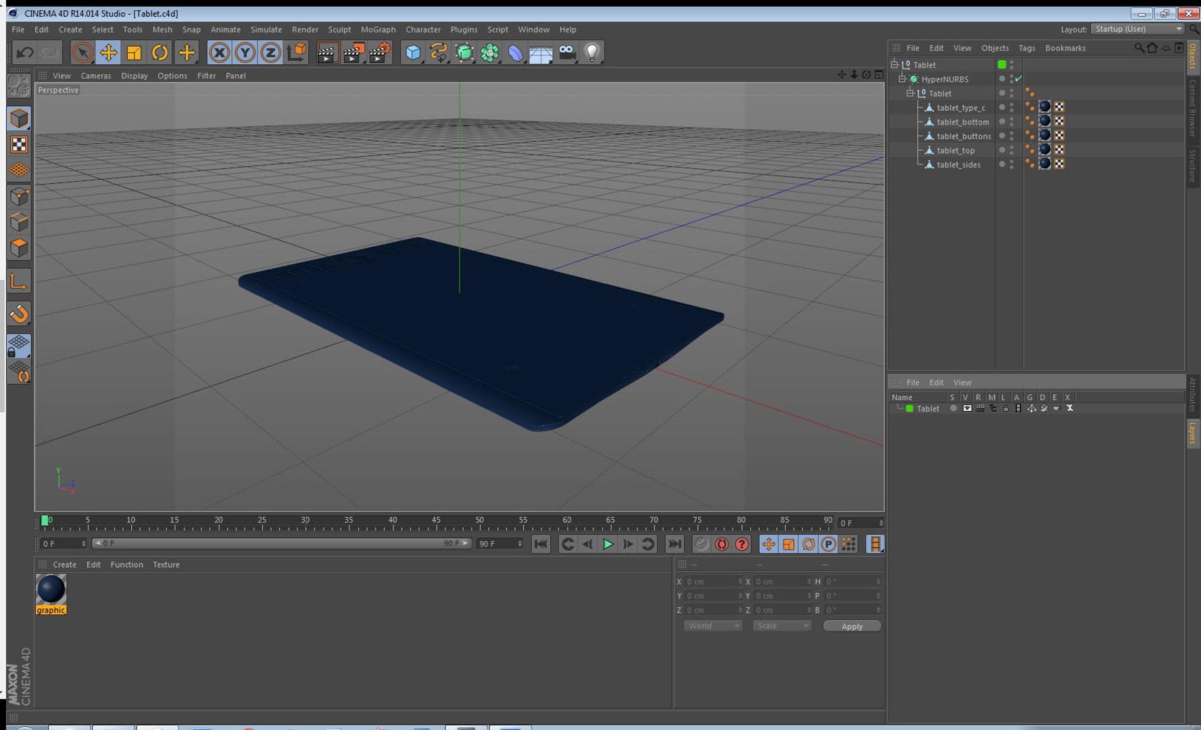
Task: Collapse the nested Tablet null group
Action: click(x=910, y=93)
